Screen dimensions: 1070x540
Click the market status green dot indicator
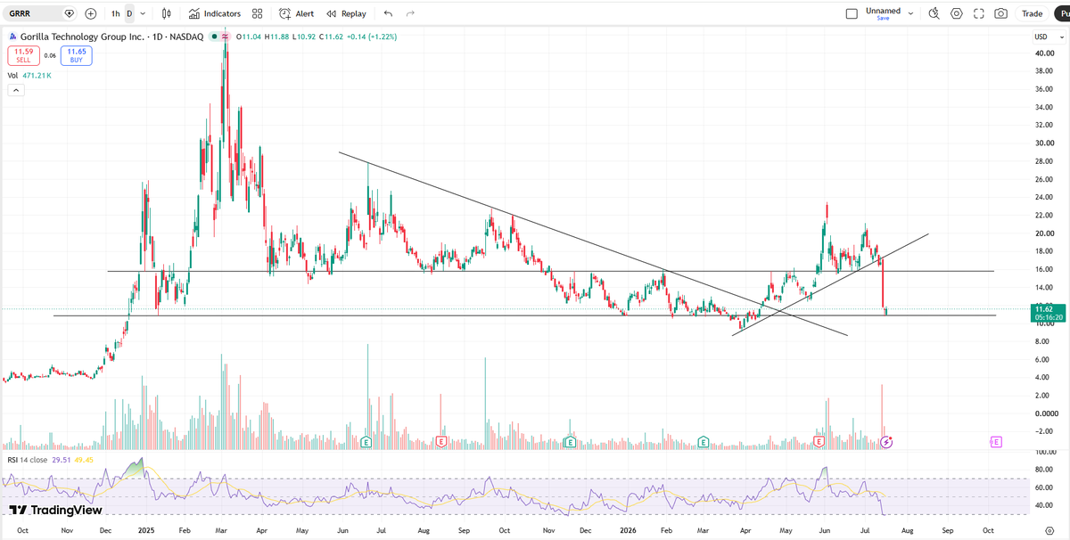tap(214, 37)
